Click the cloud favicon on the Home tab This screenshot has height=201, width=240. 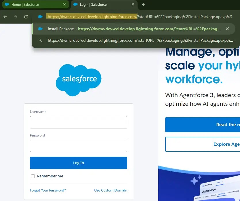(7, 4)
